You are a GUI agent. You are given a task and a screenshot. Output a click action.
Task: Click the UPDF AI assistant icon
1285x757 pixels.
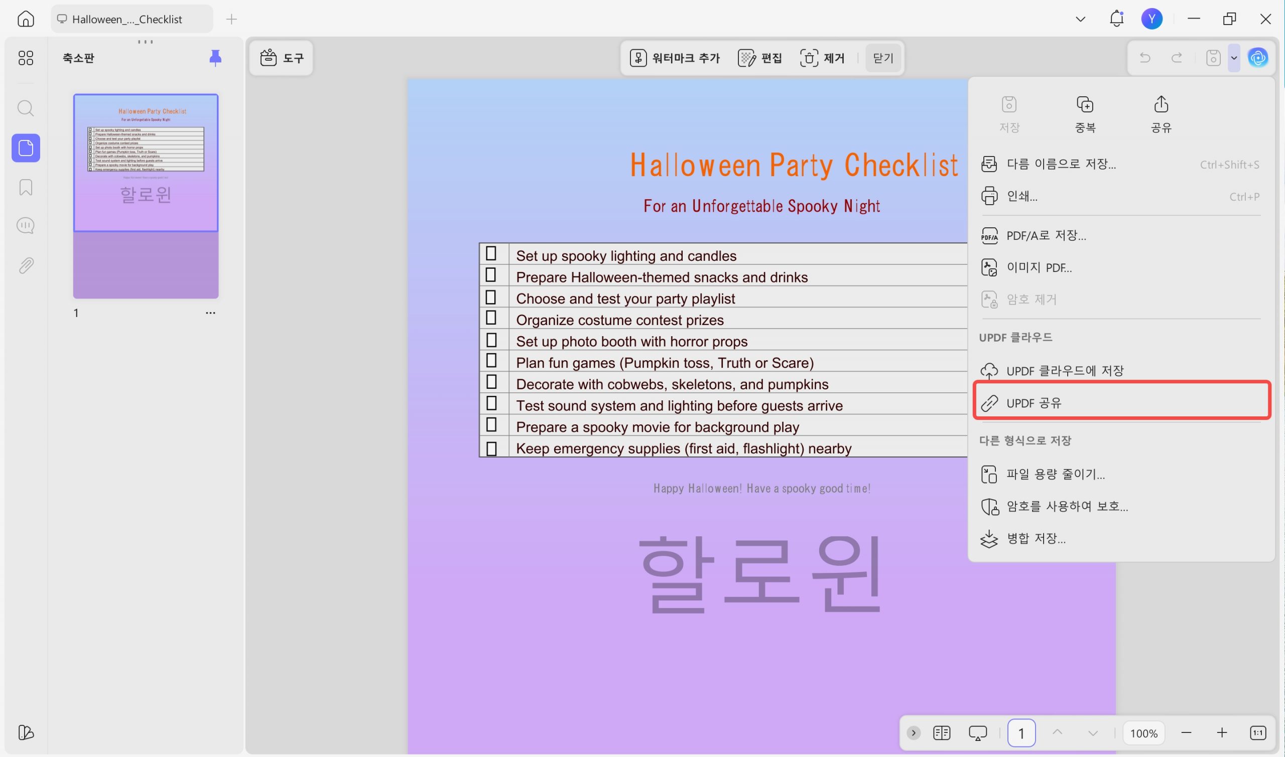pyautogui.click(x=1257, y=58)
